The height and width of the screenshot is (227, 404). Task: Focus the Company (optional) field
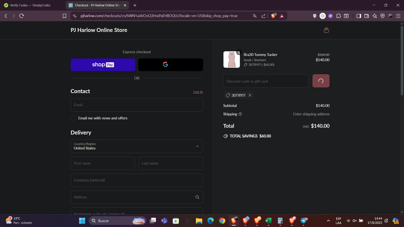pos(137,180)
